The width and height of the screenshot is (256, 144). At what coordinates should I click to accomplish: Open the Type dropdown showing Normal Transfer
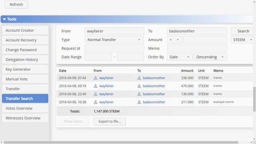(114, 40)
